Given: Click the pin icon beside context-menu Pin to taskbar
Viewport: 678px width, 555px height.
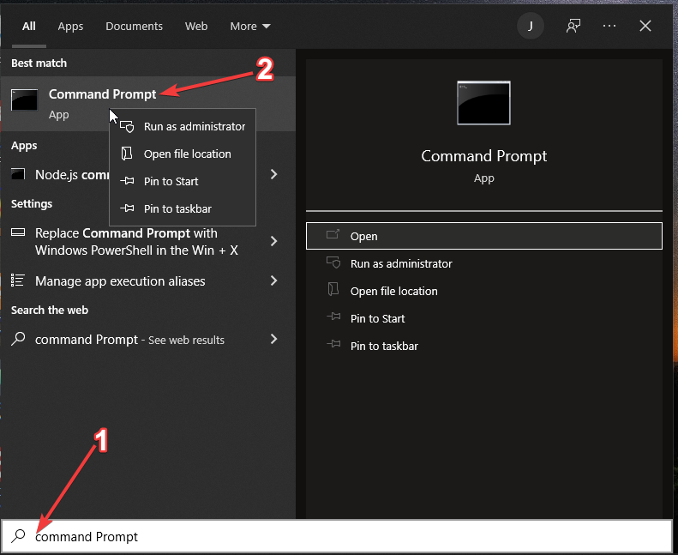Looking at the screenshot, I should (x=127, y=208).
